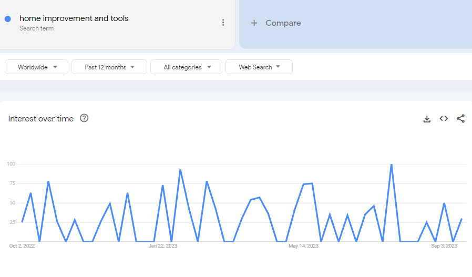Click the Oct 2, 2022 axis label
472x277 pixels.
coord(22,245)
